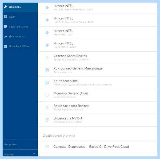
Task: Click network card icon beside Сетевая Карта Realtek
Action: pos(47,57)
